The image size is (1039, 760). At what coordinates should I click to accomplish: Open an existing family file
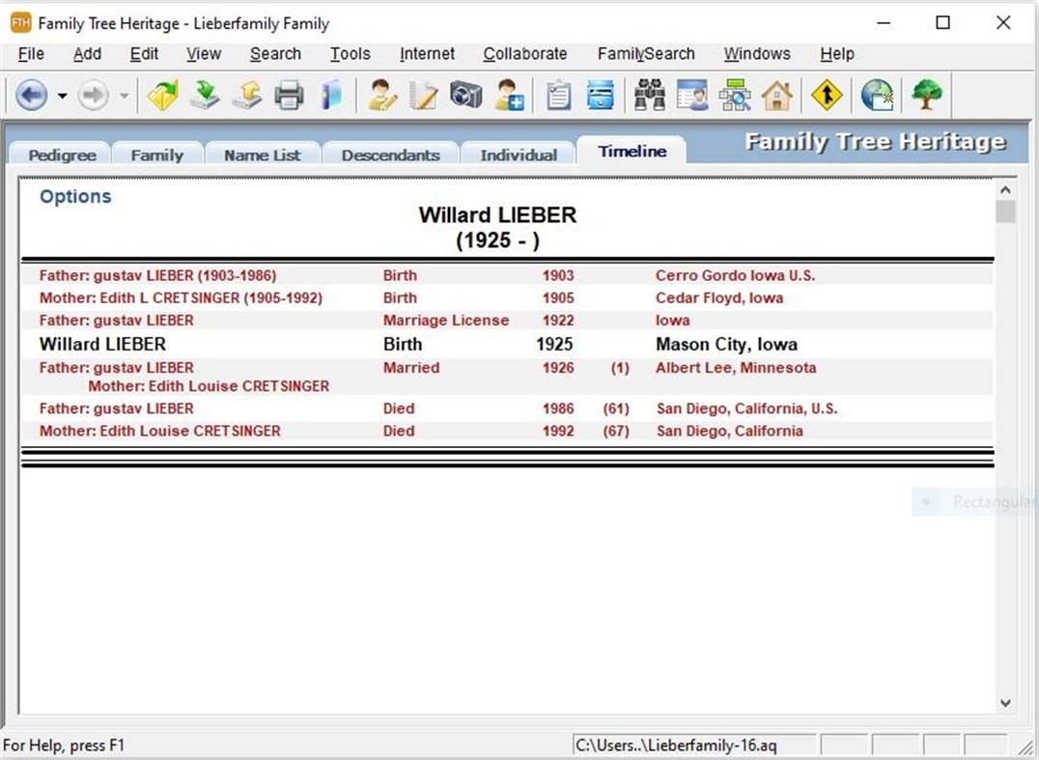pyautogui.click(x=161, y=95)
